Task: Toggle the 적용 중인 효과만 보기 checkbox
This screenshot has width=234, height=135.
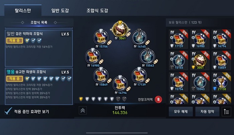Action: 7,111
